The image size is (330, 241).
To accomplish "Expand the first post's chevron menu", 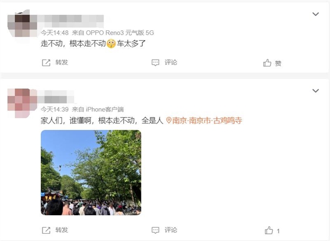I will click(316, 14).
